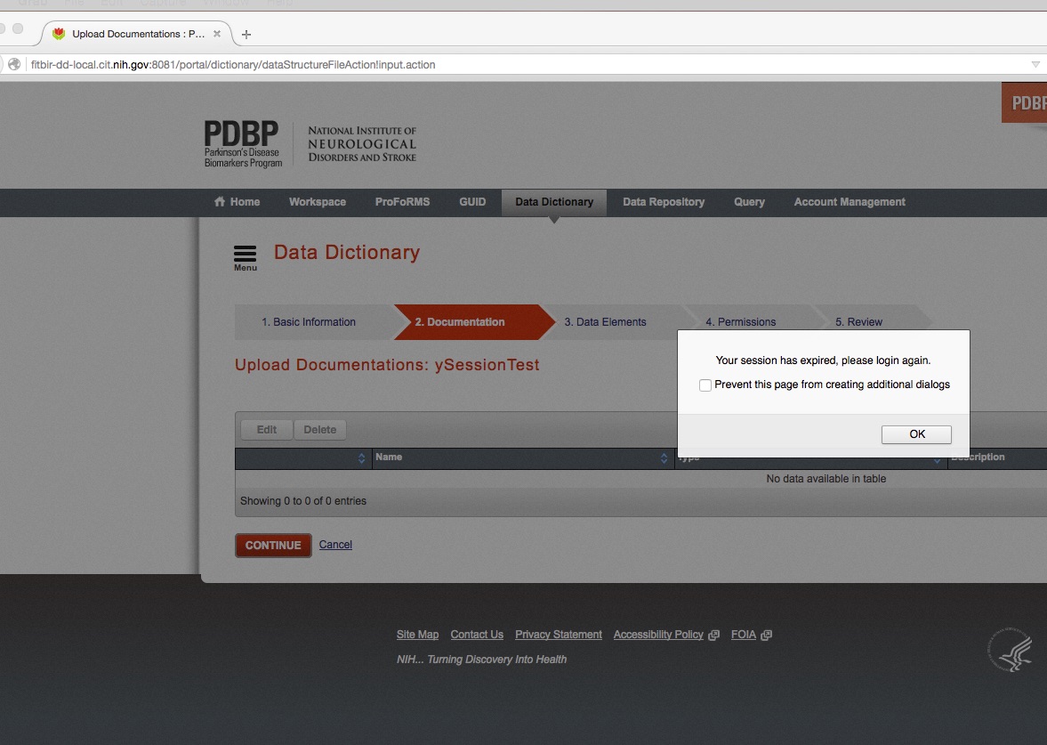This screenshot has width=1047, height=745.
Task: Open the hamburger Menu icon
Action: tap(245, 258)
